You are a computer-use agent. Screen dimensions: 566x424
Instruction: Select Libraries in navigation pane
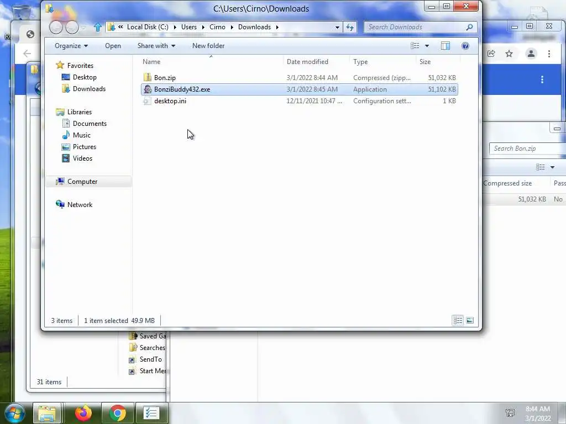click(x=80, y=112)
